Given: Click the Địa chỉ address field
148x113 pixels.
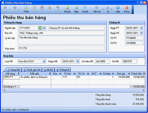Looking at the screenshot, I should point(61,33).
